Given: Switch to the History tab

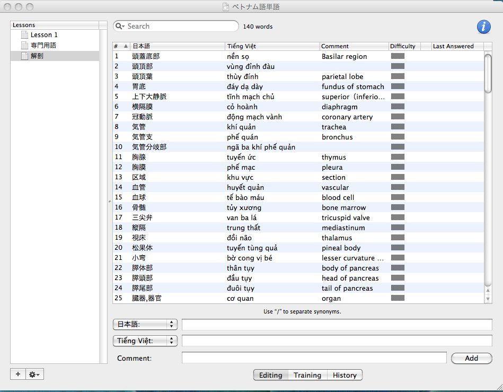Looking at the screenshot, I should [x=345, y=375].
